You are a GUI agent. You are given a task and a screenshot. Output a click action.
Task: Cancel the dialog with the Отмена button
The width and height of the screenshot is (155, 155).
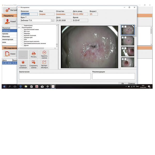tap(131, 83)
